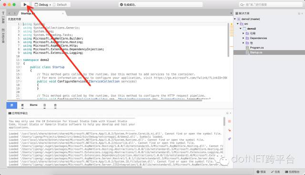Navigate forward with the right arrow near tabs
The height and width of the screenshot is (175, 305).
(x=15, y=13)
